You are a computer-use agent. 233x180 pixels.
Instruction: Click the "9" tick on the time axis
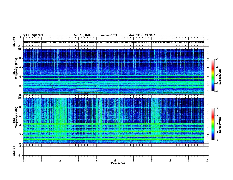(x=188, y=161)
